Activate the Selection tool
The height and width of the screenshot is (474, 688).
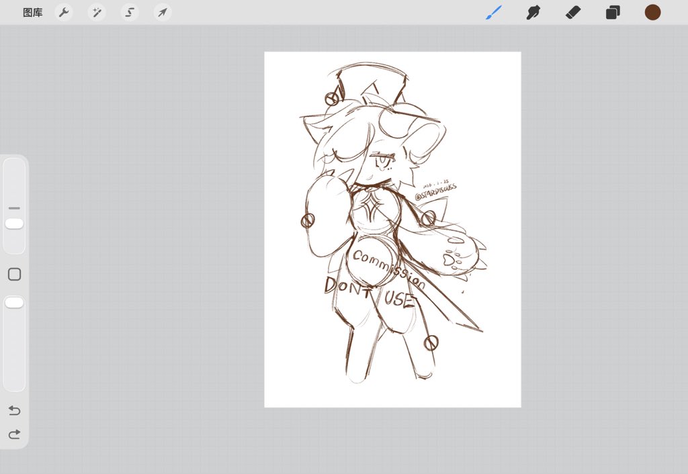[130, 13]
